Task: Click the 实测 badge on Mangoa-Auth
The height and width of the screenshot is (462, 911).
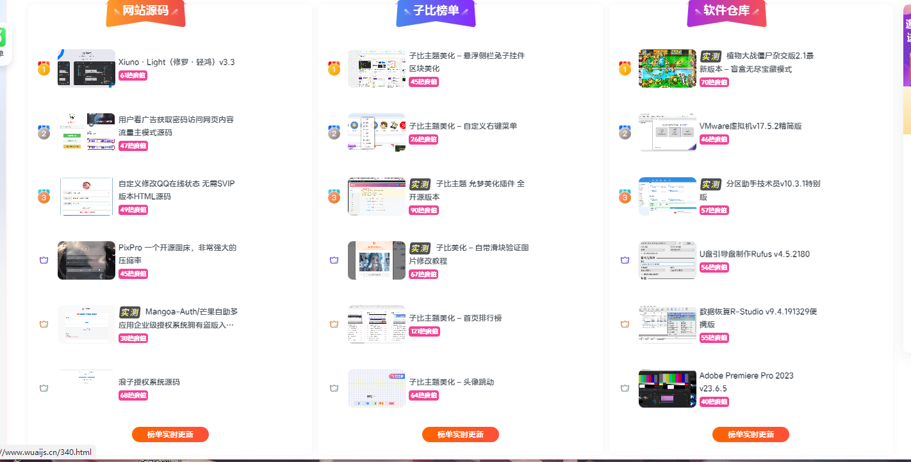Action: 129,312
